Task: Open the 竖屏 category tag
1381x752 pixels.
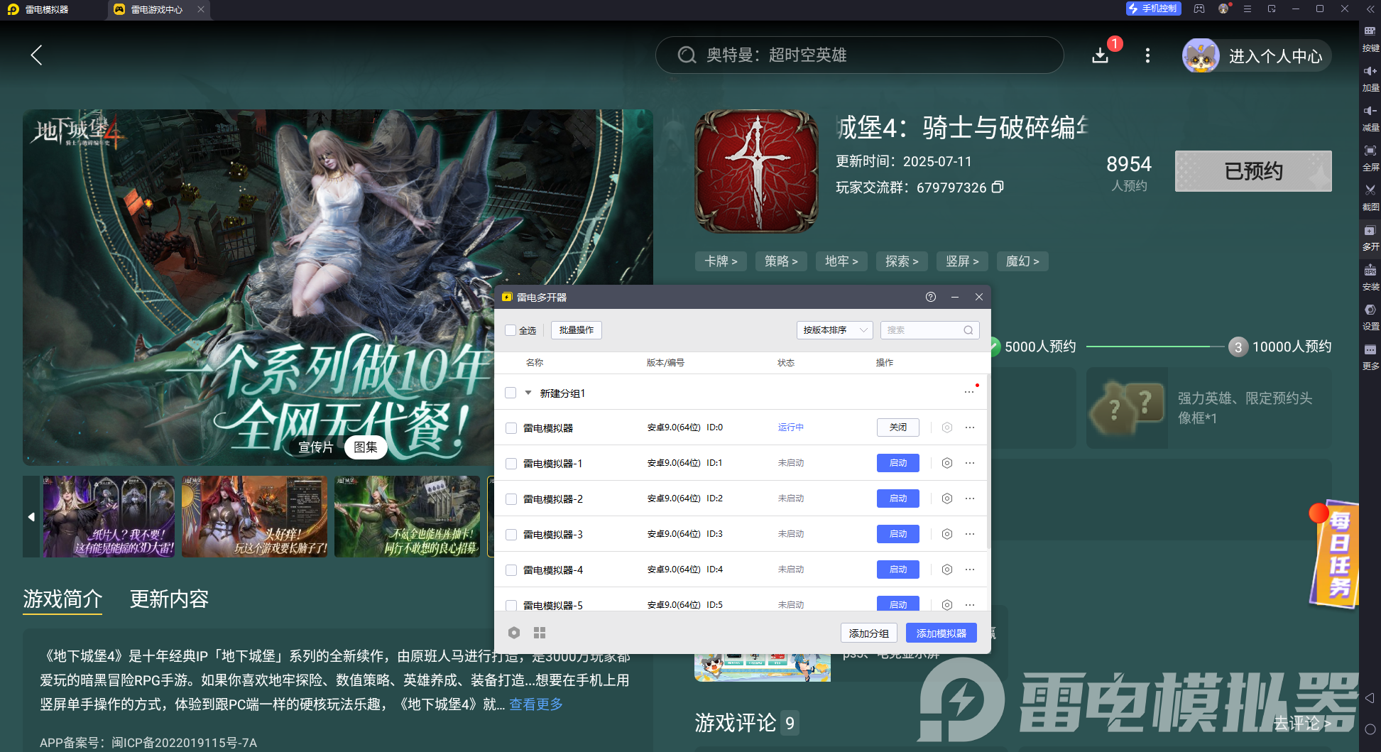Action: (962, 261)
